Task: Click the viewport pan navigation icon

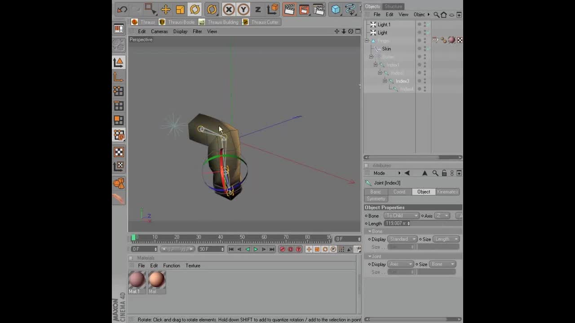Action: click(x=337, y=31)
